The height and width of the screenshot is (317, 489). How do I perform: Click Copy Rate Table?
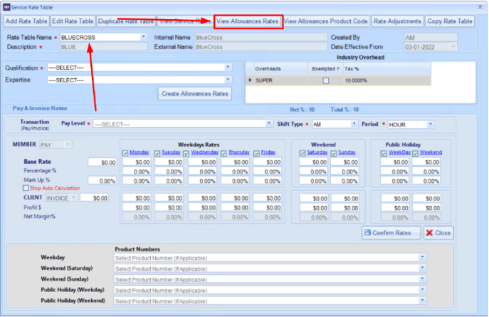pos(450,21)
